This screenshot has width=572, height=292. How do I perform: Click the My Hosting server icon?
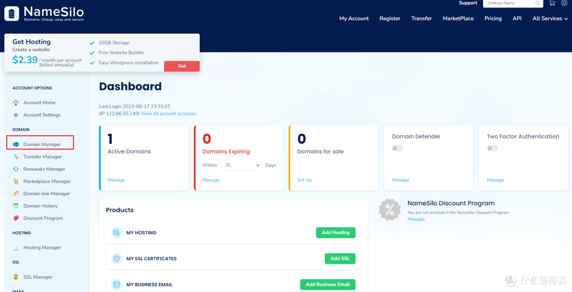[x=117, y=233]
